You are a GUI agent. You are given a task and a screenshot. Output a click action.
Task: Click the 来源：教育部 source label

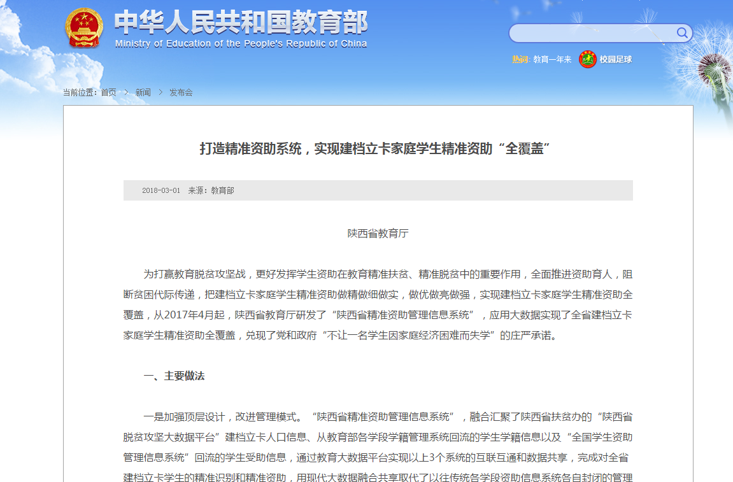(211, 190)
